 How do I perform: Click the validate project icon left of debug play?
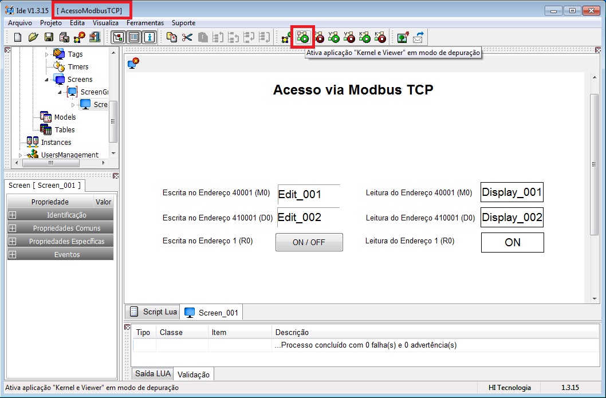click(x=287, y=38)
